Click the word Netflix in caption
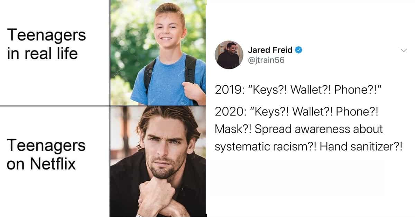415x217 pixels. click(x=53, y=163)
